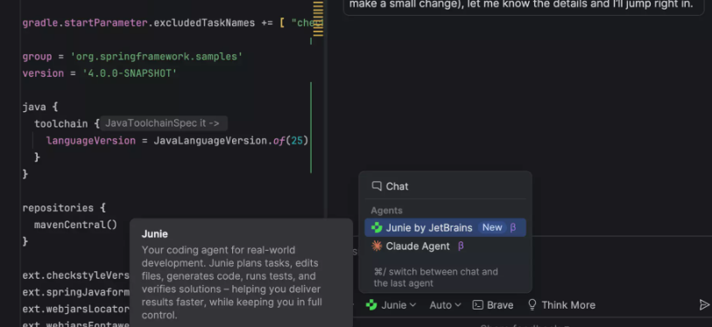Viewport: 712px width, 327px height.
Task: Click the group 'org.springframework.samples' string
Action: pos(157,57)
